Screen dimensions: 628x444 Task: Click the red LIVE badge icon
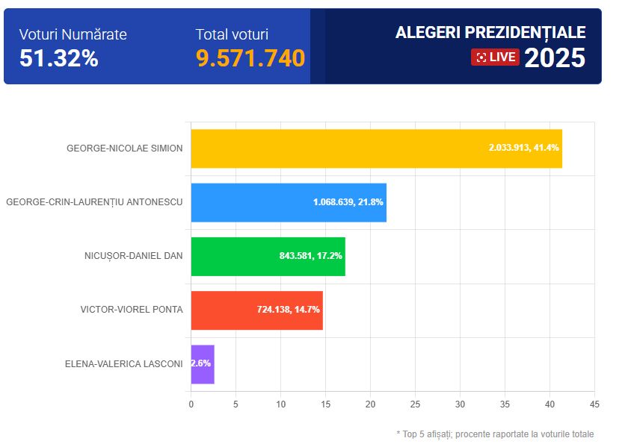pyautogui.click(x=495, y=57)
